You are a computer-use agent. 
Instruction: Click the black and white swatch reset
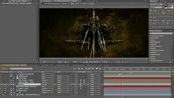point(166,7)
